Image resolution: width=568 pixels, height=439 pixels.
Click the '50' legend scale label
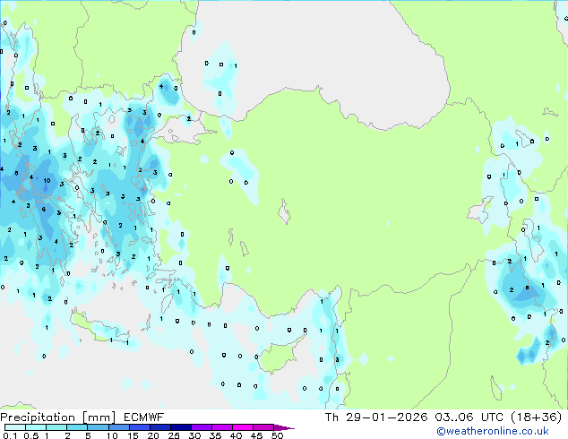pos(277,435)
